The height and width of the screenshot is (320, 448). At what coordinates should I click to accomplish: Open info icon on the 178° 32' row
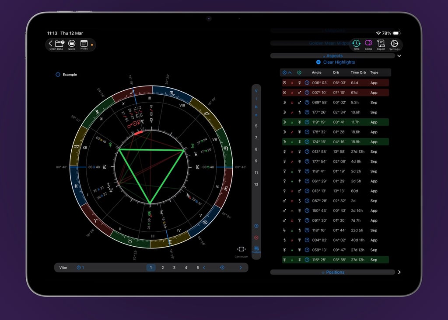tap(307, 132)
